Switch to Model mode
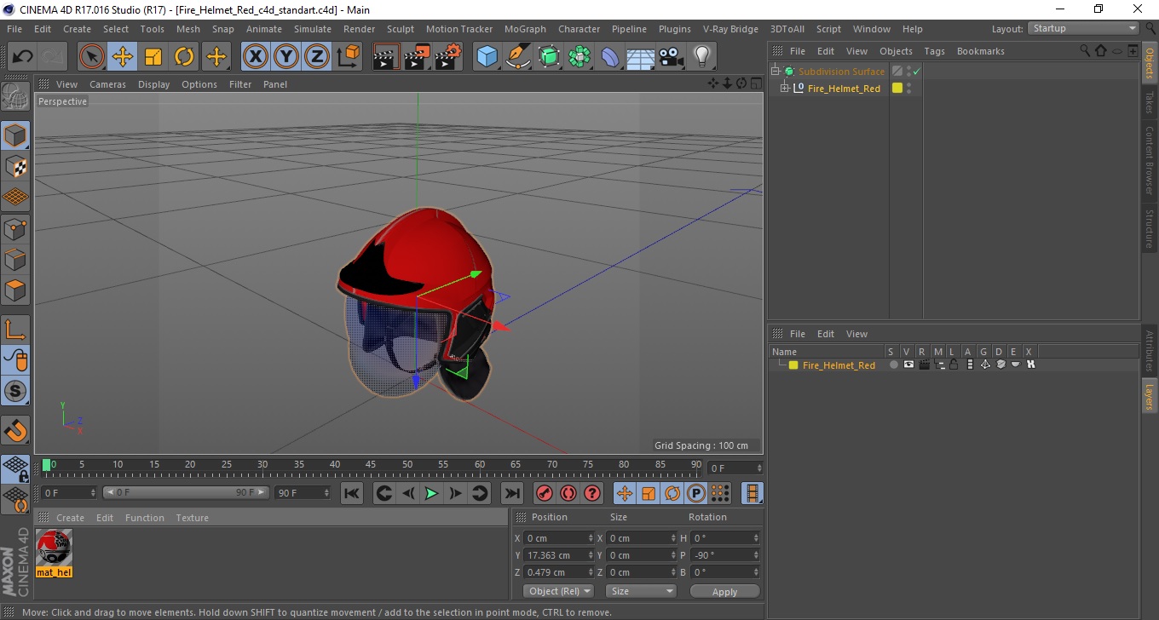Screen dimensions: 1159x620 point(15,135)
